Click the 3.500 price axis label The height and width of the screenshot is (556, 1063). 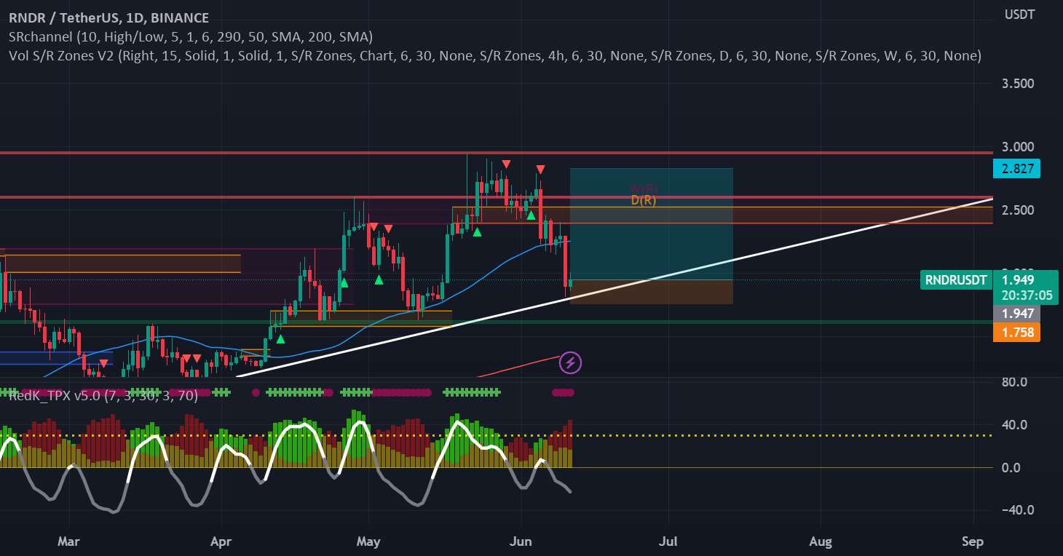[1019, 84]
